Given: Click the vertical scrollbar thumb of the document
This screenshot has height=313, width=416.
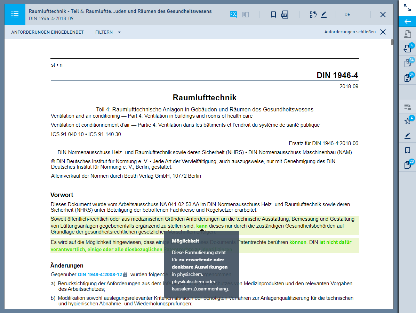Looking at the screenshot, I should (x=392, y=42).
